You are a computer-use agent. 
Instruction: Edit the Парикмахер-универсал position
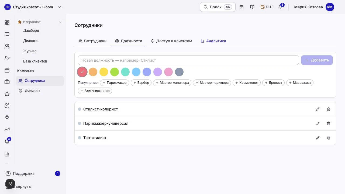click(x=318, y=123)
